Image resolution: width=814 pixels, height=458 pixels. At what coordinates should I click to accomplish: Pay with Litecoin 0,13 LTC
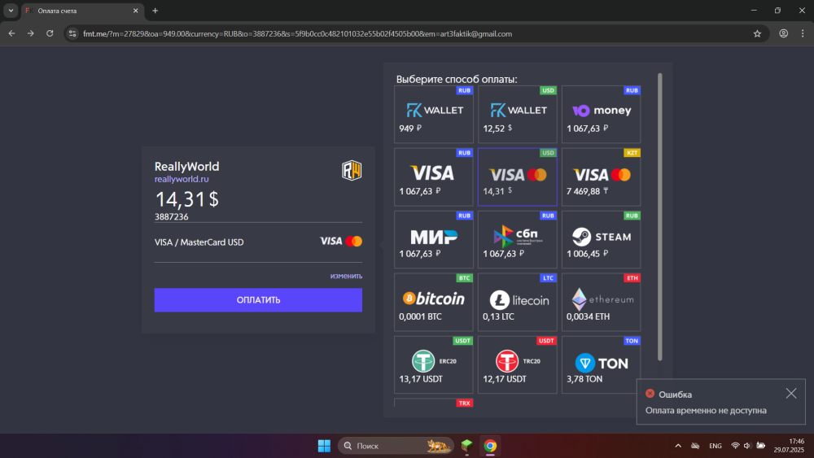(x=517, y=303)
